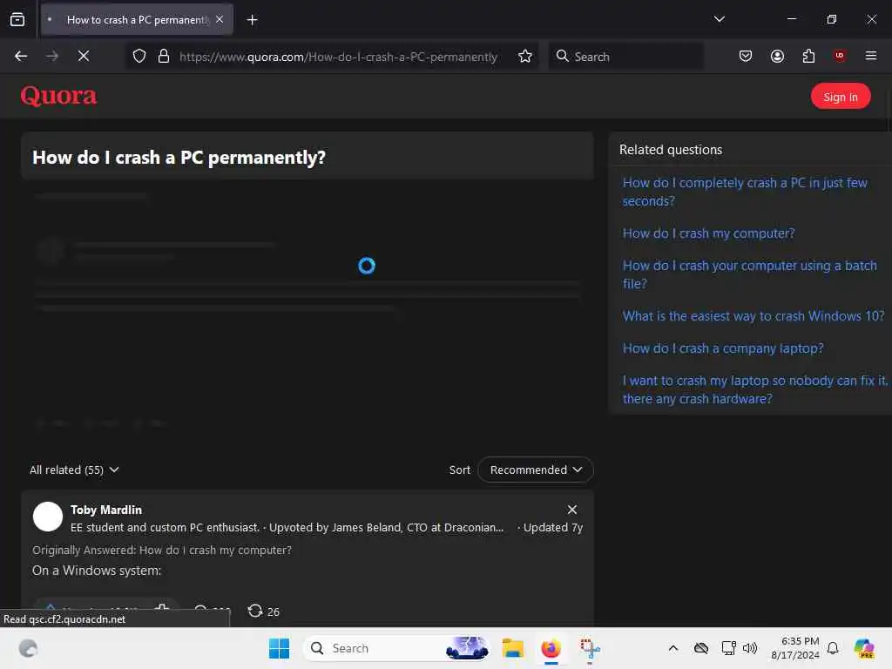Open Firefox account icon
This screenshot has height=669, width=892.
(777, 56)
